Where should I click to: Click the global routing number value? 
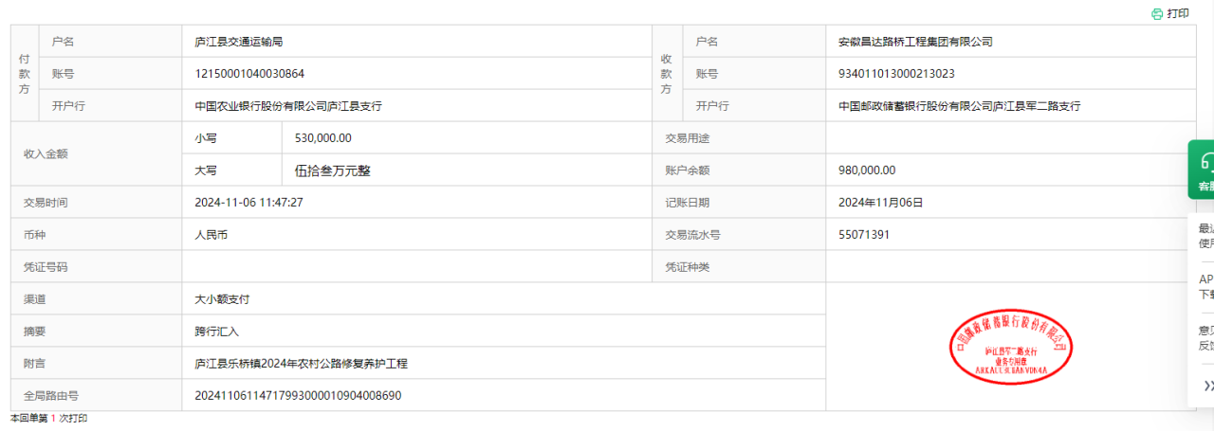point(298,396)
